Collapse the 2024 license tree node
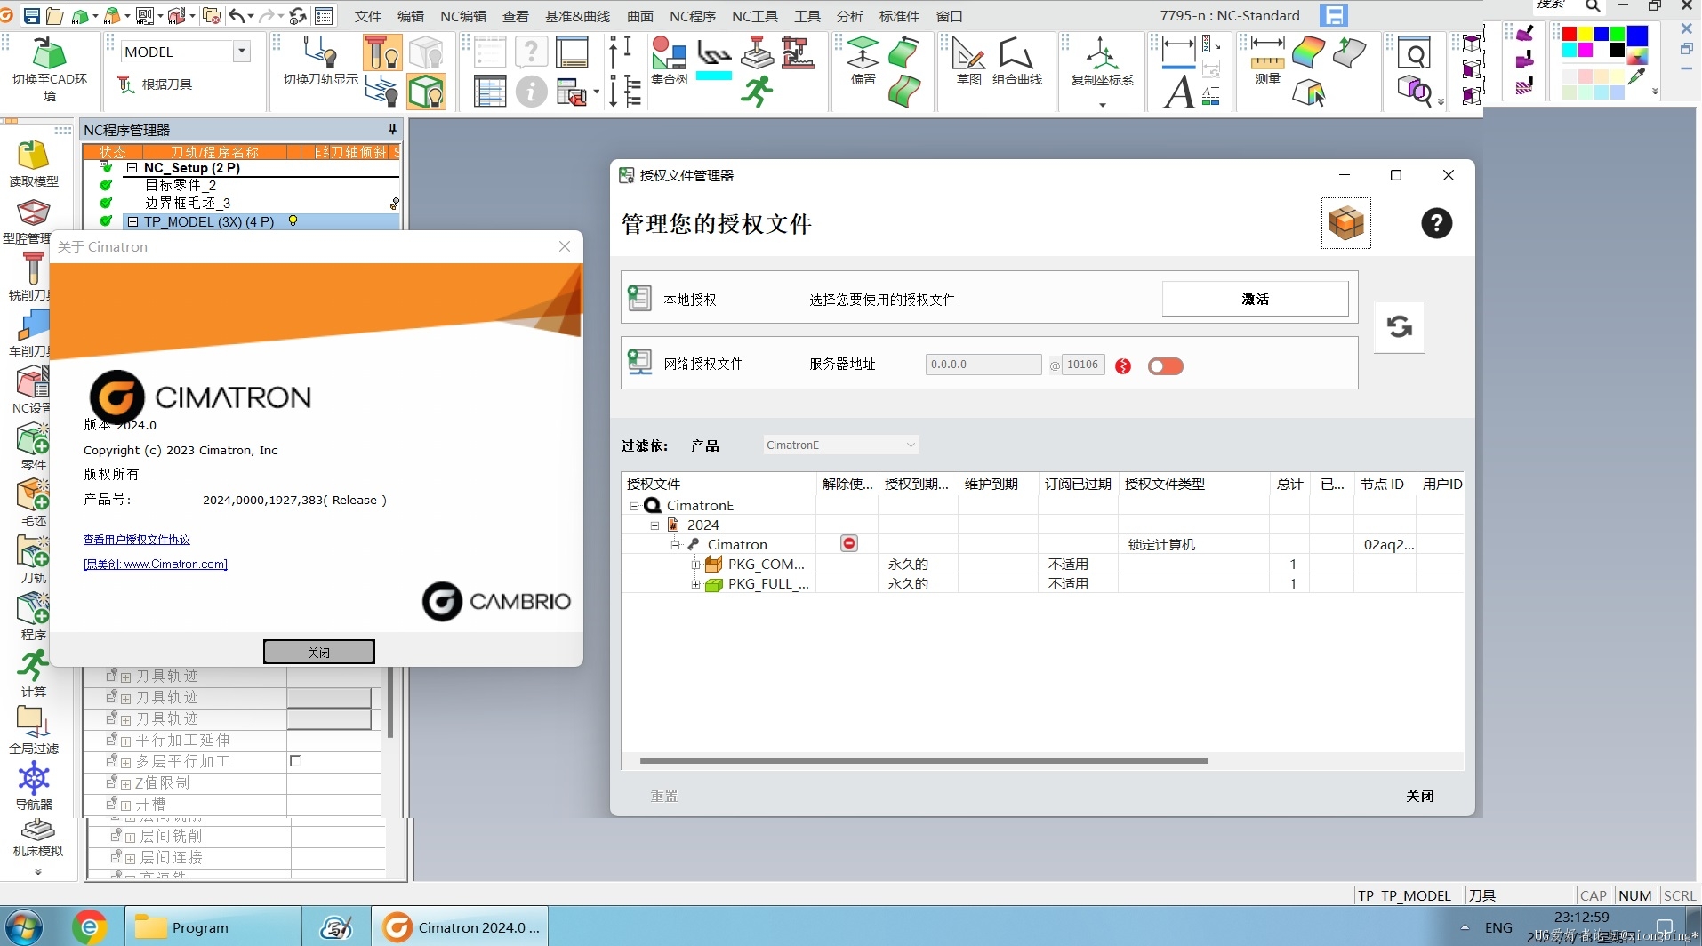The width and height of the screenshot is (1702, 946). pos(655,525)
